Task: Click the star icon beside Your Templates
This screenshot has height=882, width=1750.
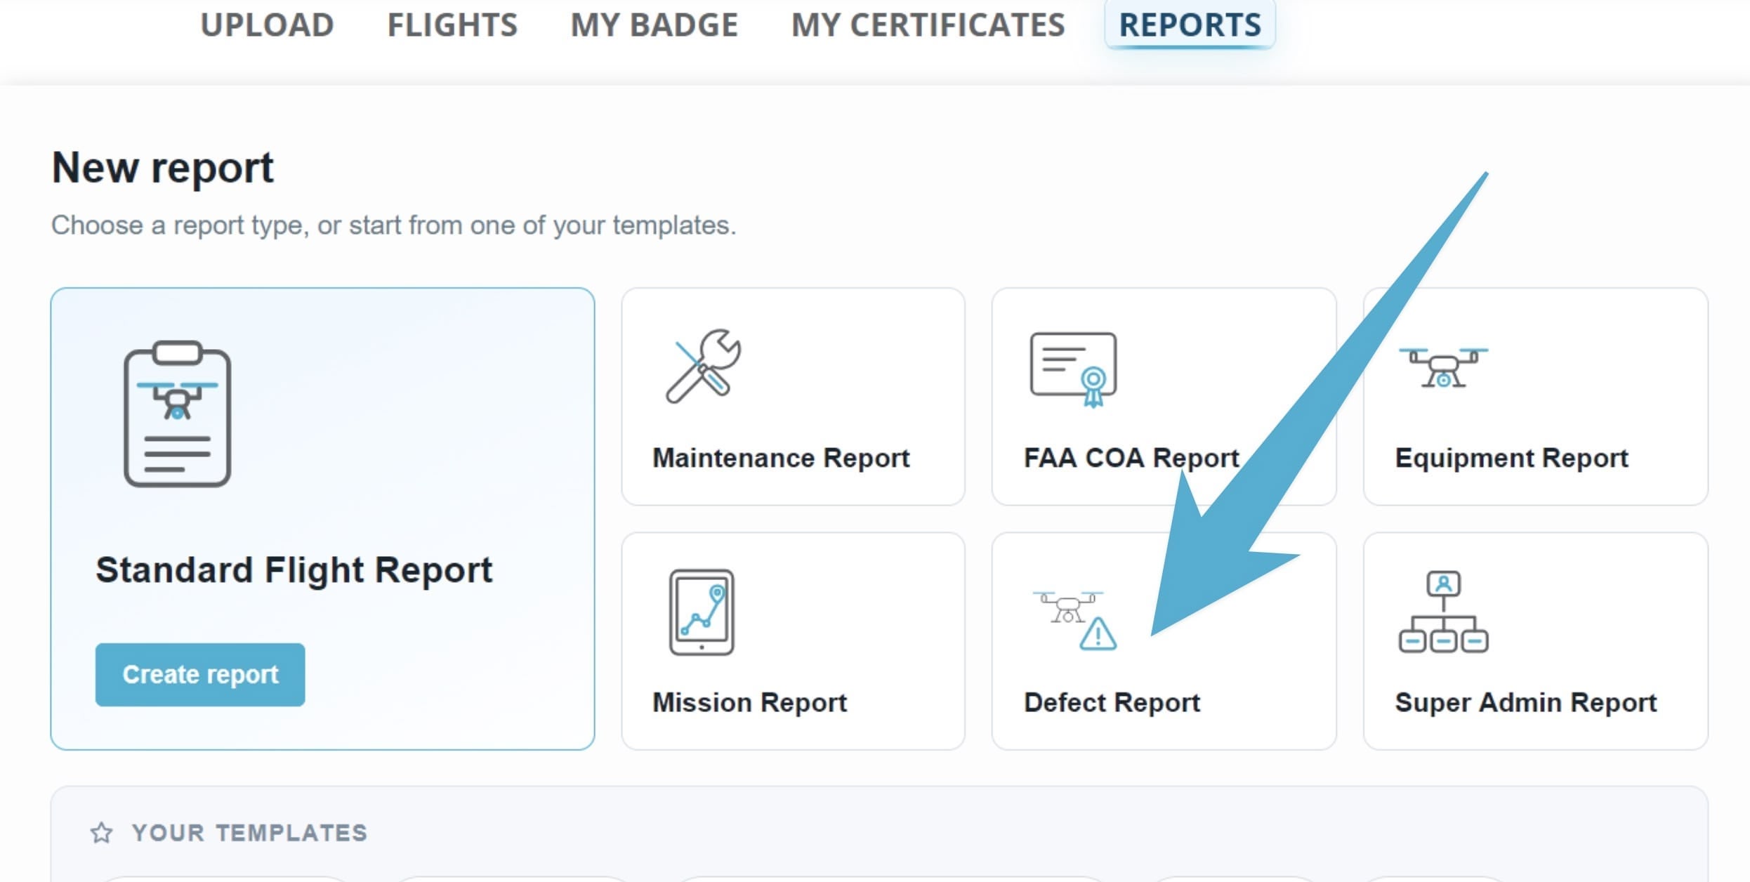Action: (x=101, y=832)
